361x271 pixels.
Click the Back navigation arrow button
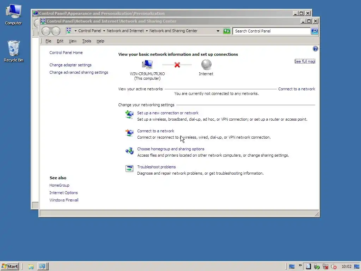(x=46, y=31)
